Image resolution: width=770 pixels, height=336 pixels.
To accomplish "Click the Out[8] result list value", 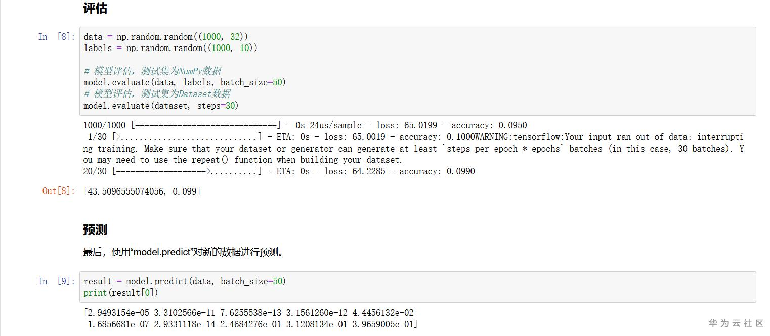I will pyautogui.click(x=142, y=191).
